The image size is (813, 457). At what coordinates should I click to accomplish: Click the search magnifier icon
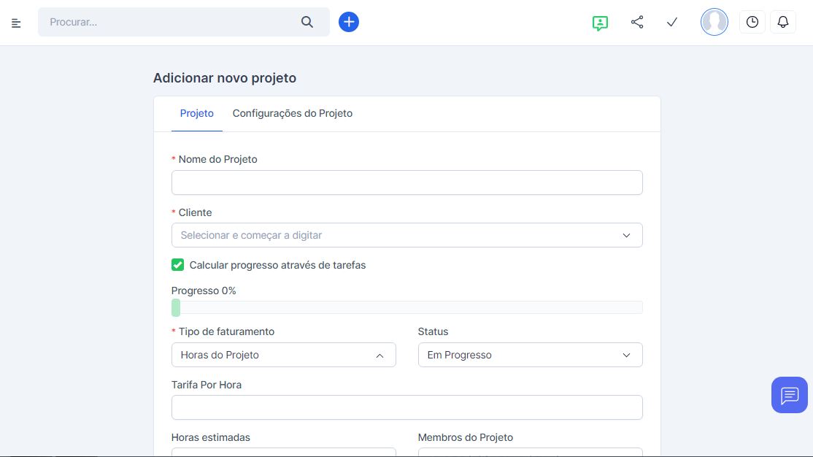click(307, 22)
